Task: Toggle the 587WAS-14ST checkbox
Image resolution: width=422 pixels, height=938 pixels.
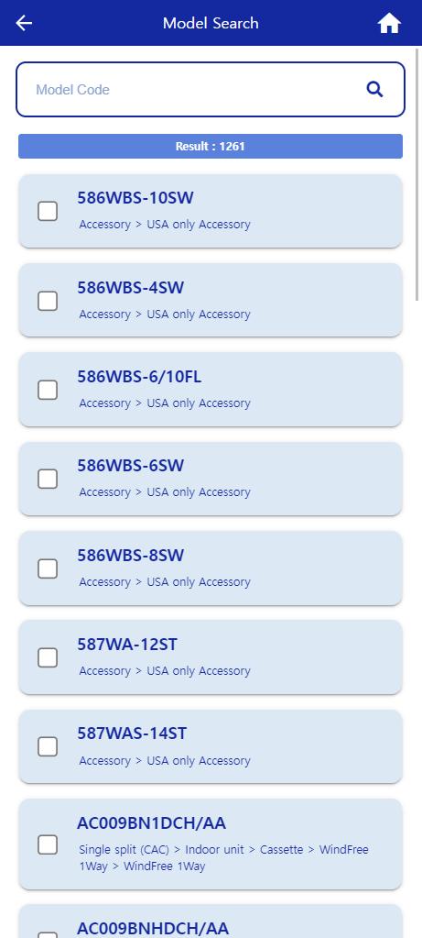Action: pyautogui.click(x=48, y=746)
